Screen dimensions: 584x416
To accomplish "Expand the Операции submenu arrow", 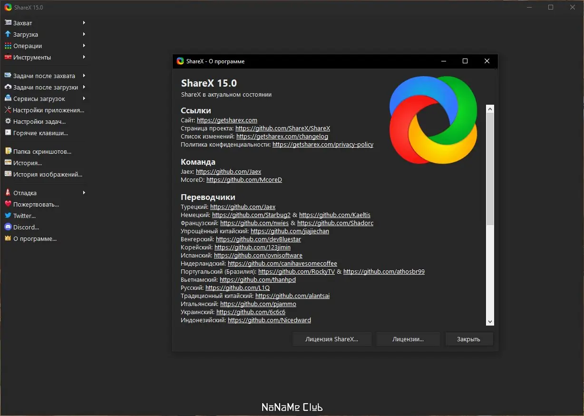I will click(x=84, y=46).
